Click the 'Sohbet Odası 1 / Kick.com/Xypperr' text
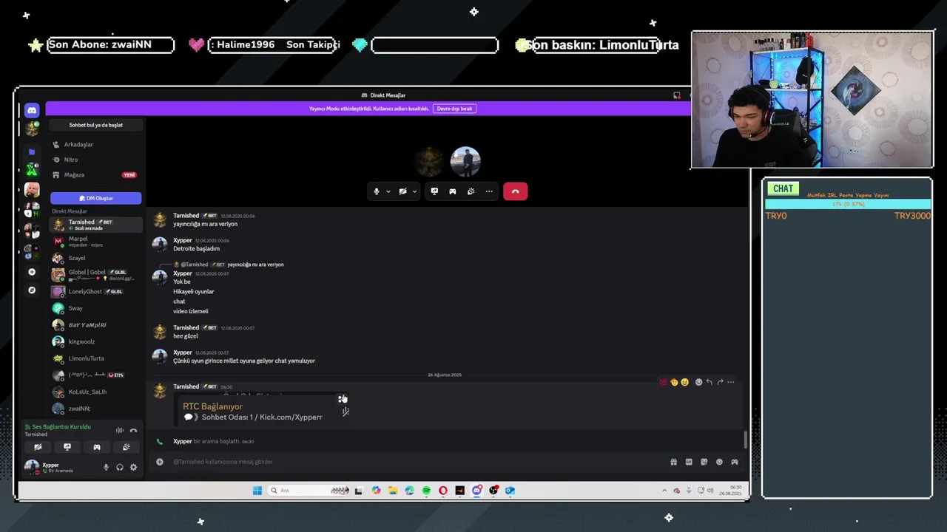Viewport: 947px width, 532px height. pos(262,417)
